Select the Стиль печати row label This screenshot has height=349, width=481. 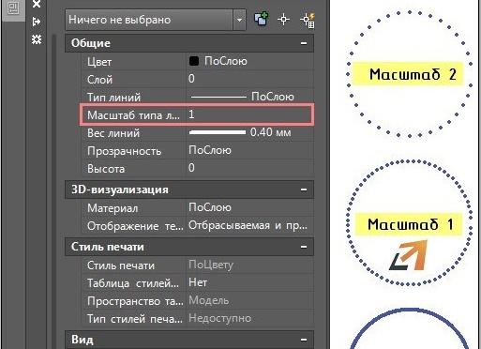click(x=121, y=266)
